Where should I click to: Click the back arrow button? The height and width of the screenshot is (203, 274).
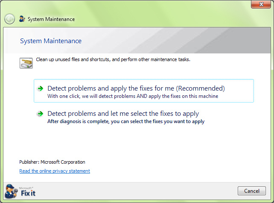click(x=9, y=19)
